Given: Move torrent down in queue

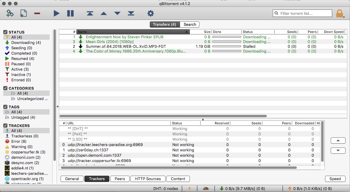Looking at the screenshot, I should [x=117, y=14].
